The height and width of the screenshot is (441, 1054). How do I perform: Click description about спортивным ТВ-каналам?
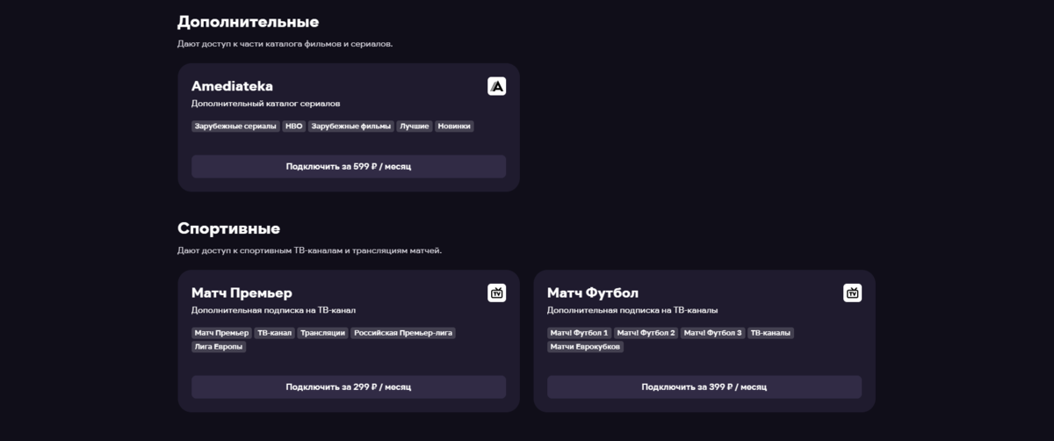tap(309, 250)
